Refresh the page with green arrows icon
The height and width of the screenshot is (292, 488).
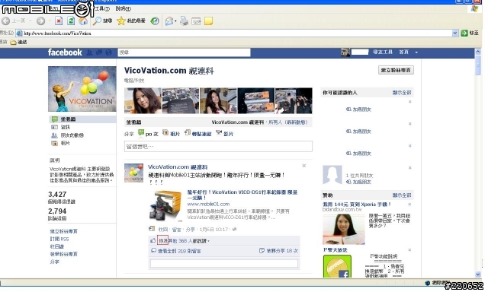pyautogui.click(x=71, y=21)
